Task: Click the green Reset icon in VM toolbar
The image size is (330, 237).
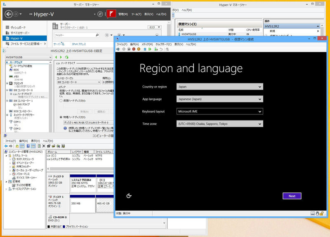Action: (x=150, y=49)
